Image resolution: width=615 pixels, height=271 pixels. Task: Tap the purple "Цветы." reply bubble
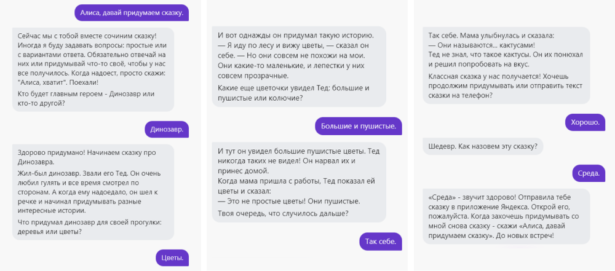click(x=171, y=257)
